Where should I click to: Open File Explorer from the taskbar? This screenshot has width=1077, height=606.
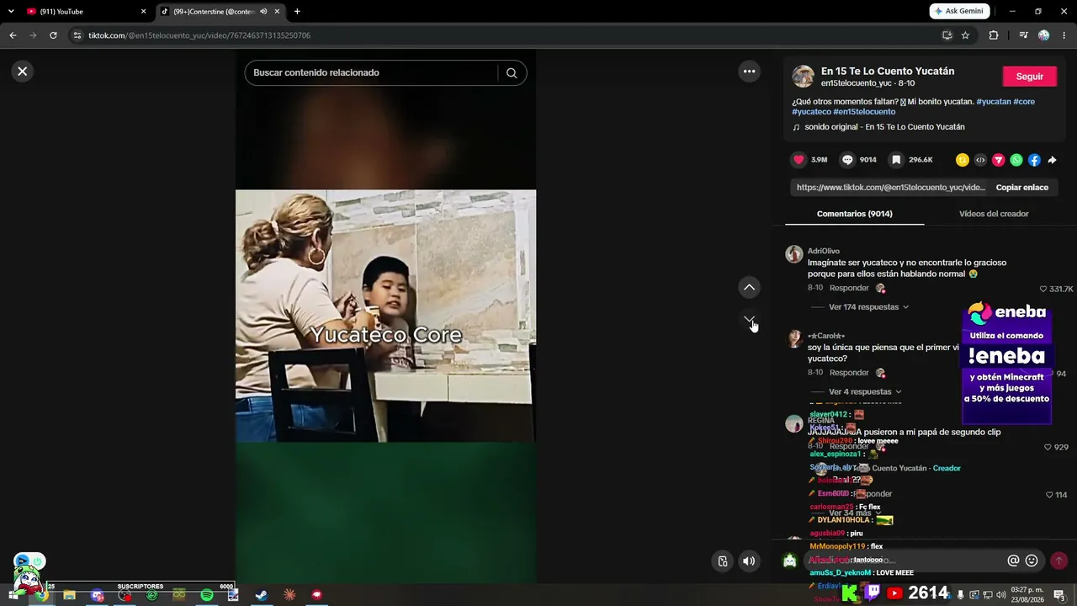[69, 595]
